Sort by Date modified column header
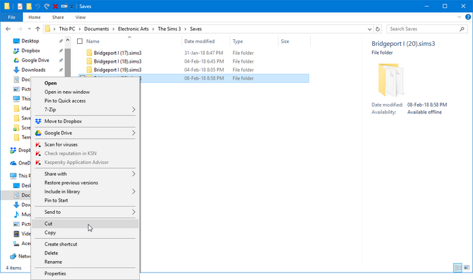 click(x=199, y=41)
